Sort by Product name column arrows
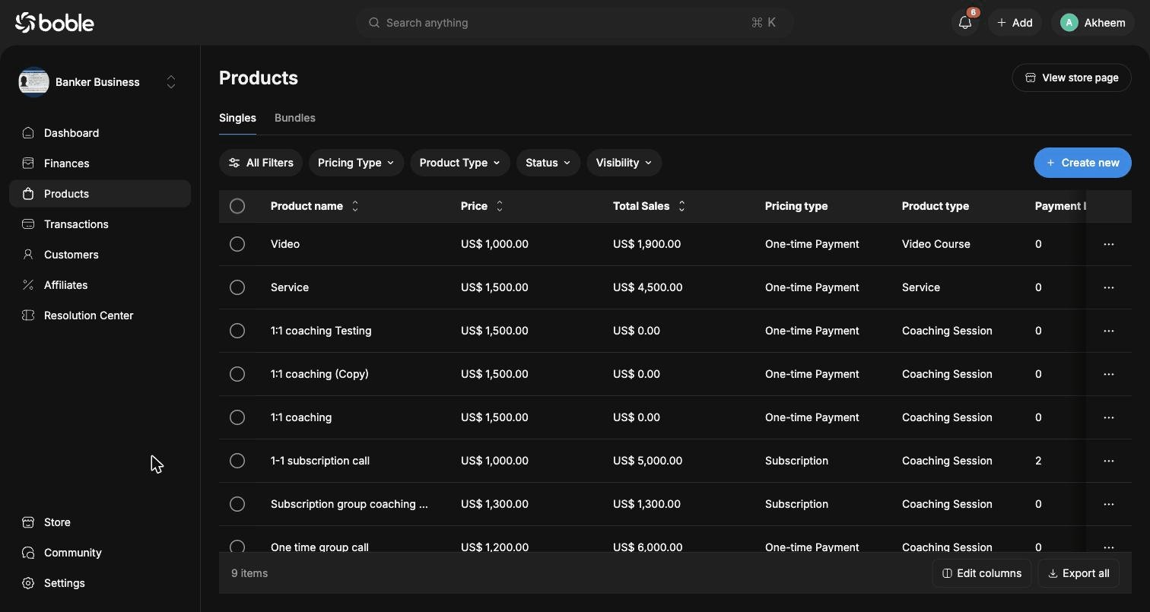The height and width of the screenshot is (612, 1150). click(x=354, y=206)
